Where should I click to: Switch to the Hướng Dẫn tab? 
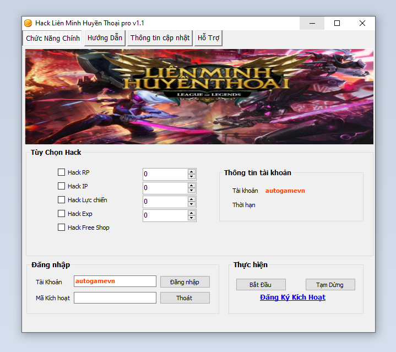click(105, 38)
